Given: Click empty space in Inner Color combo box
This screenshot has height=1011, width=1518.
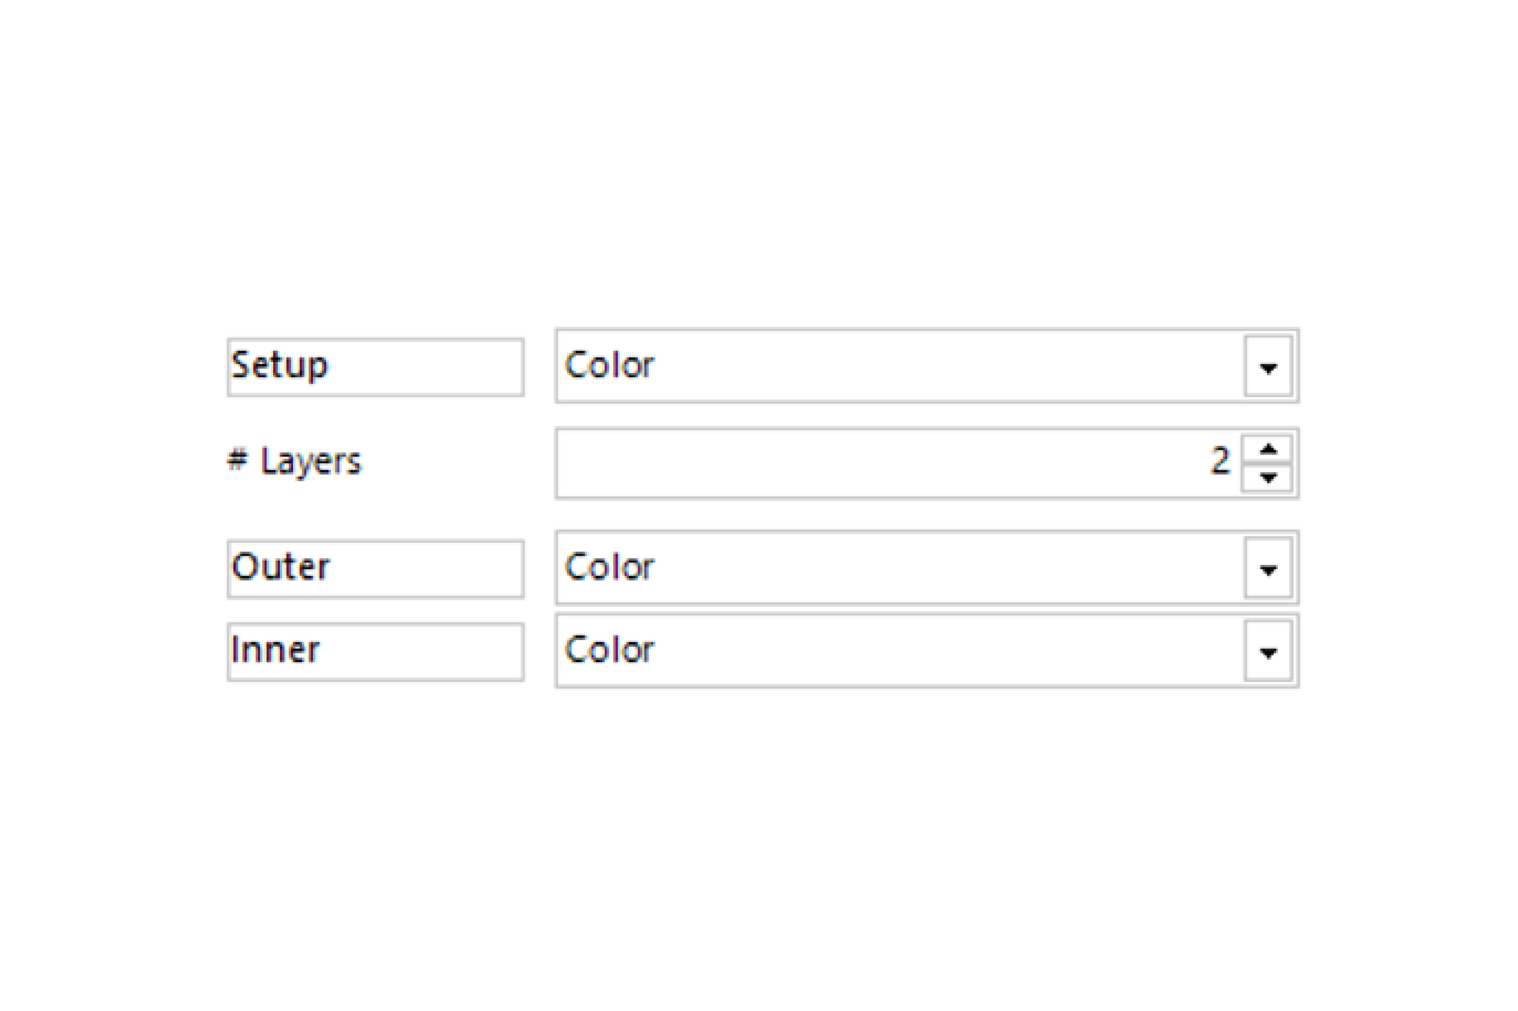Looking at the screenshot, I should (948, 651).
